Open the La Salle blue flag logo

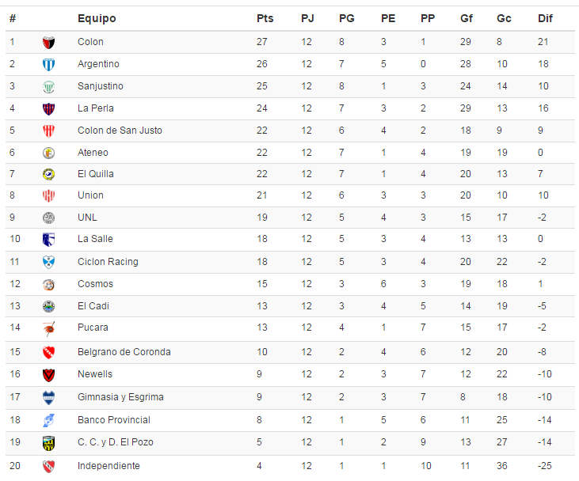[48, 240]
